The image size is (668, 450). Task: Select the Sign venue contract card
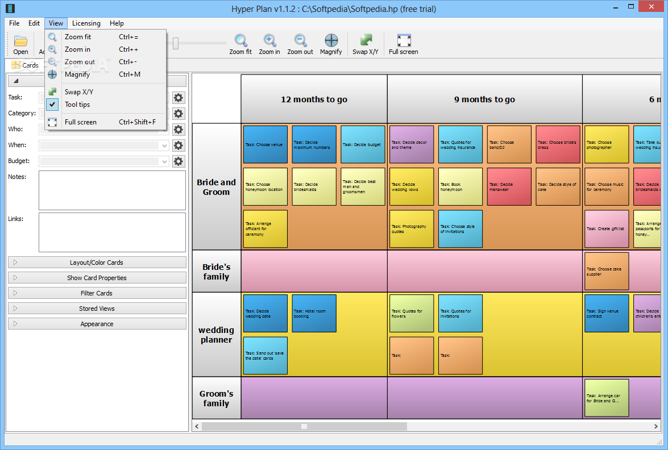tap(607, 313)
